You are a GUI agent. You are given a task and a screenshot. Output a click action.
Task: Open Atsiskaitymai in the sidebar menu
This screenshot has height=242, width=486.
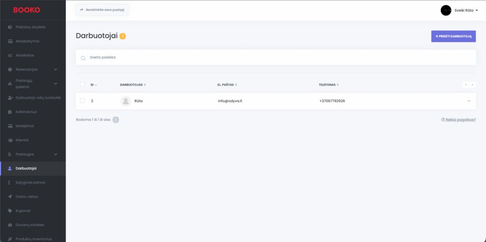click(x=27, y=41)
